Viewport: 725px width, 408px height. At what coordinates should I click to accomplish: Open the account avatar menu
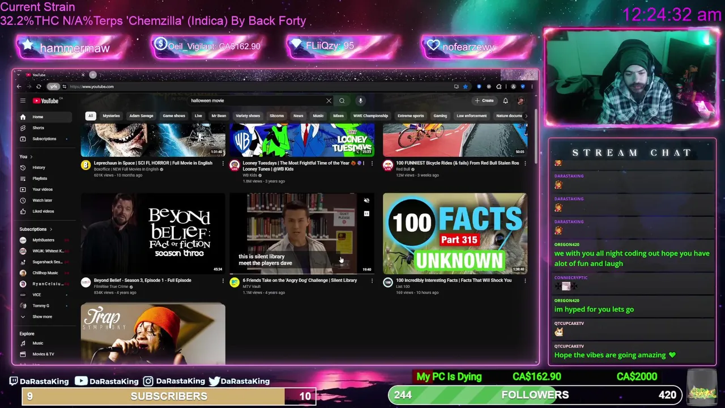point(521,101)
